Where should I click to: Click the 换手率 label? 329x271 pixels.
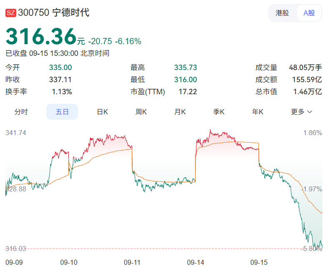[16, 92]
